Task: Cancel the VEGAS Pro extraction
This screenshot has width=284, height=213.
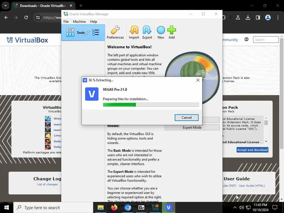Action: point(187,118)
